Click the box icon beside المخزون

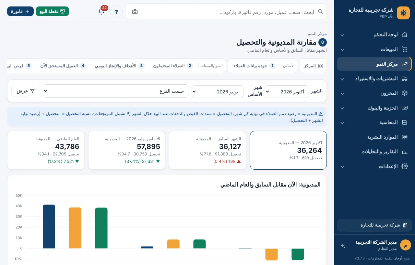404,93
